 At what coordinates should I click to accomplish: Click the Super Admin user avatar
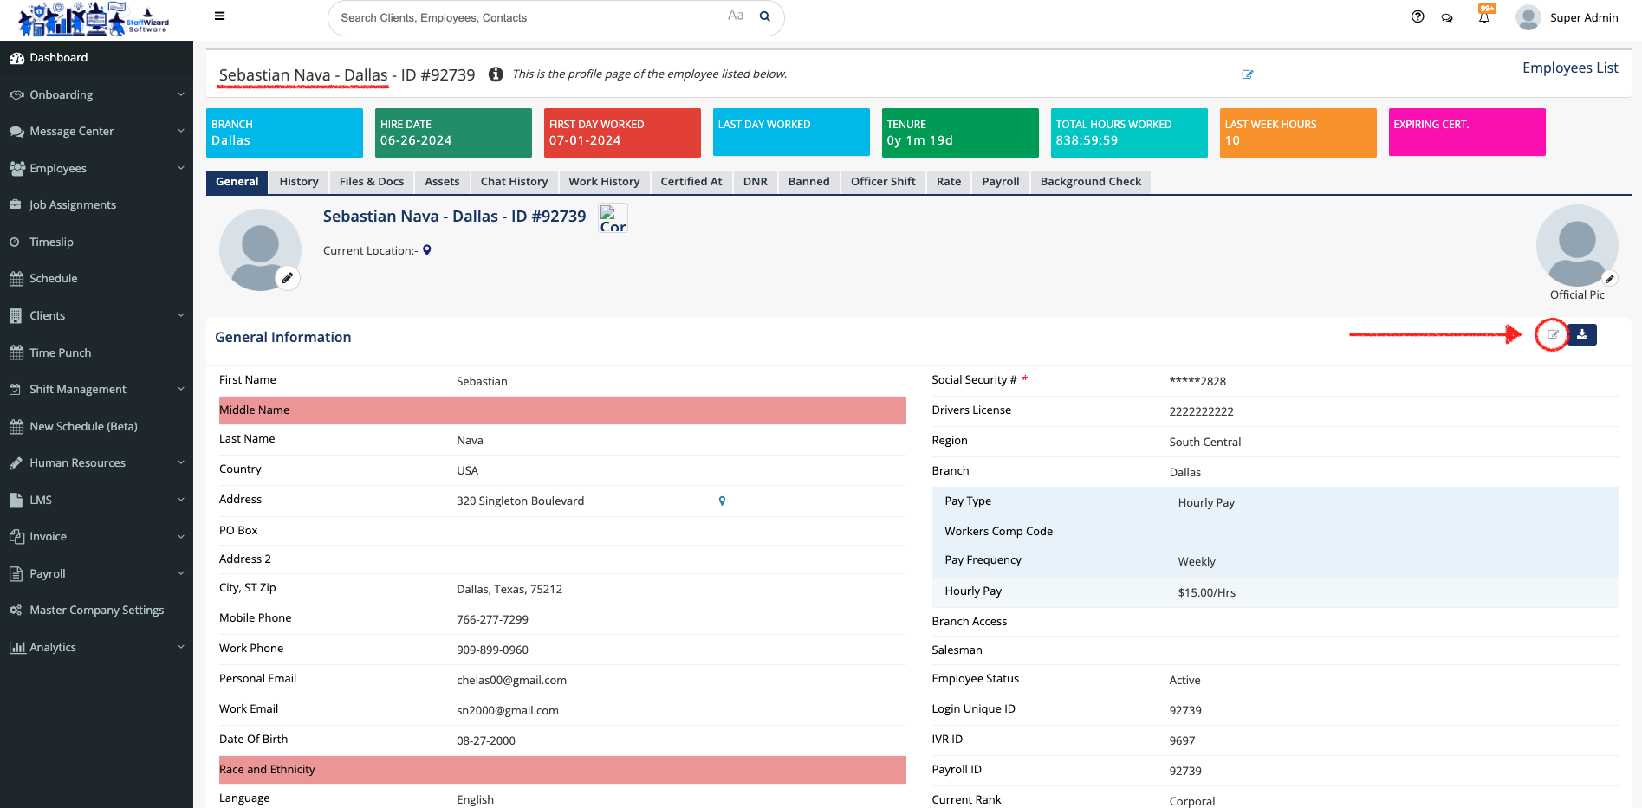[x=1528, y=17]
